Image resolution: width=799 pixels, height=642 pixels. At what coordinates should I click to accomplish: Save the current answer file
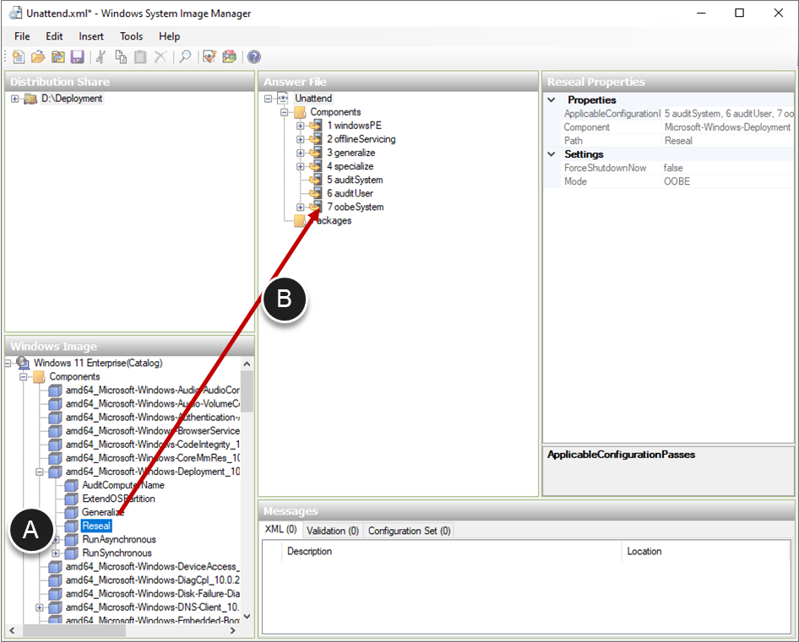(x=78, y=57)
